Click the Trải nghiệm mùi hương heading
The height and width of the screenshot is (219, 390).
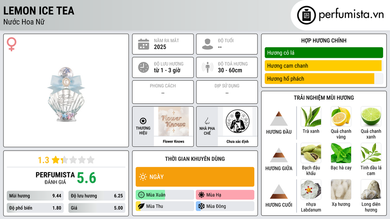[324, 98]
